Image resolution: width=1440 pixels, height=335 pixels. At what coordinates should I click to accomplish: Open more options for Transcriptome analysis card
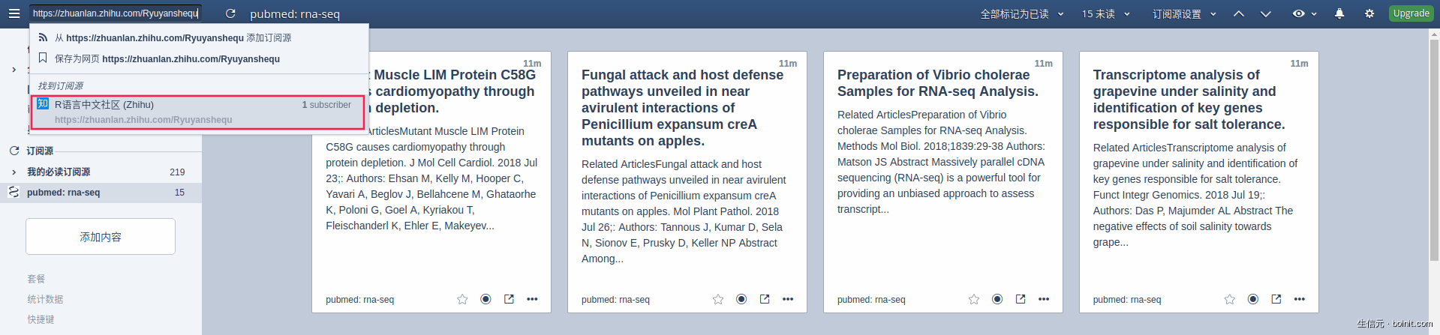[1300, 299]
